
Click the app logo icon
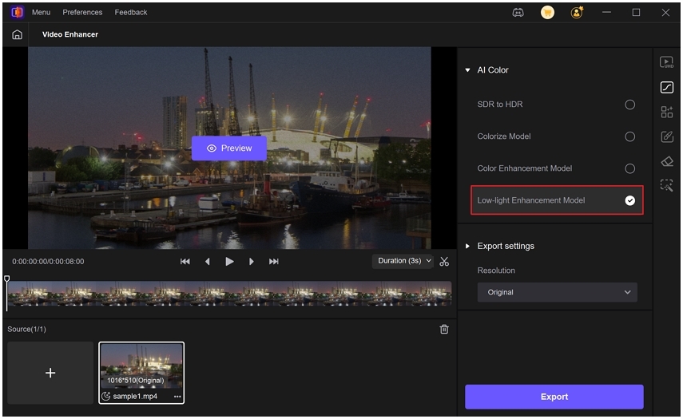click(17, 12)
